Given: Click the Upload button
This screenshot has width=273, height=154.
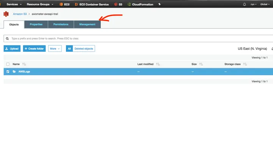Looking at the screenshot, I should click(x=12, y=49).
